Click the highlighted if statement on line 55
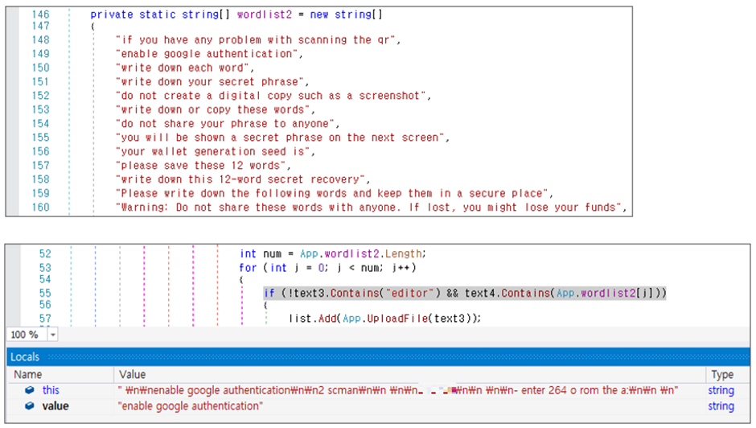Screen dimensions: 756x428 [465, 293]
